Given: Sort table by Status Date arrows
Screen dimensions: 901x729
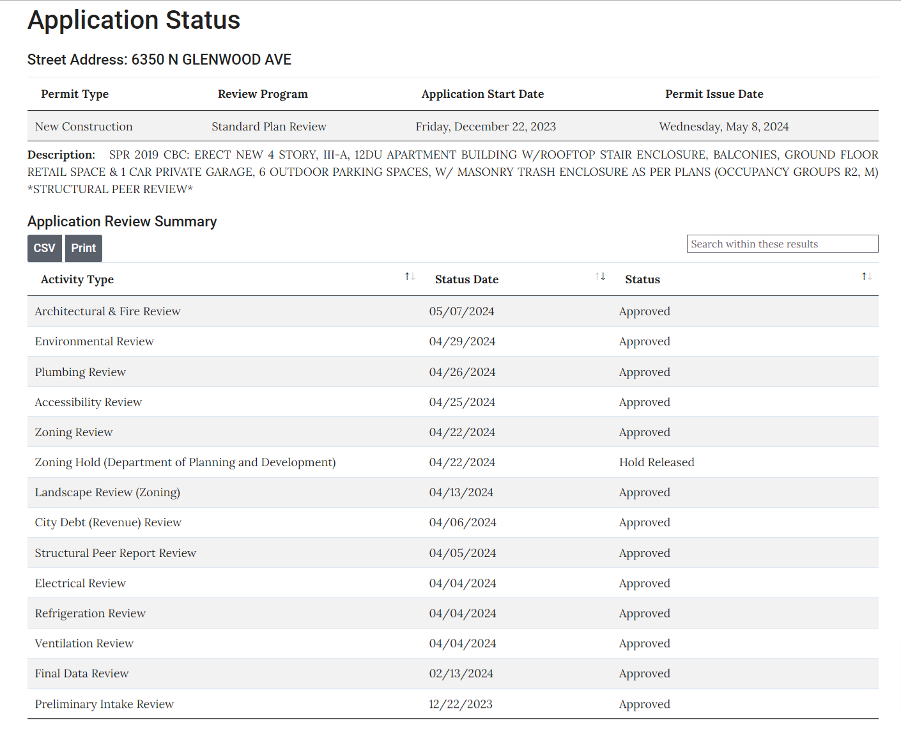Looking at the screenshot, I should (x=600, y=276).
